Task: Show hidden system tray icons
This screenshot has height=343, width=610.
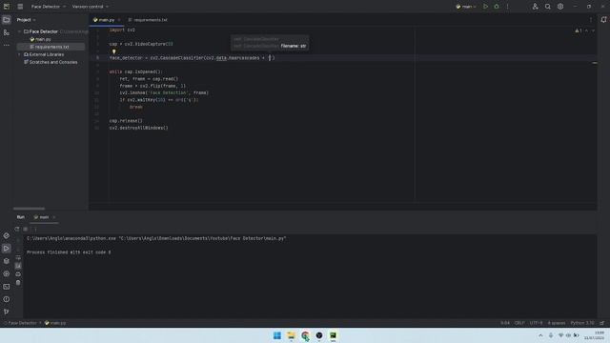Action: pos(540,335)
